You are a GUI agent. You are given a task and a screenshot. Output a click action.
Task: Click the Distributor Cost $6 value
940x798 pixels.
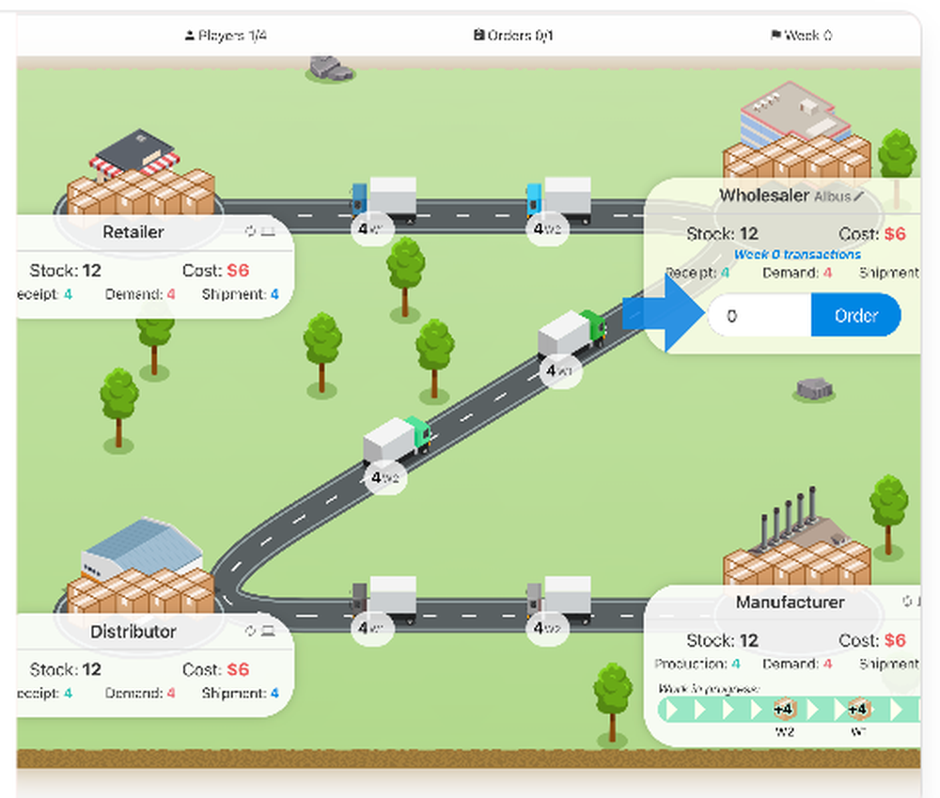pyautogui.click(x=216, y=669)
